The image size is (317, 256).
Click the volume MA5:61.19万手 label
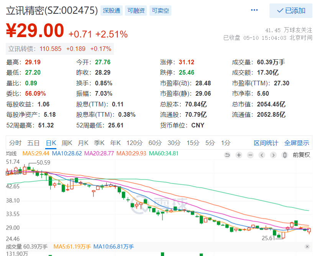72,246
